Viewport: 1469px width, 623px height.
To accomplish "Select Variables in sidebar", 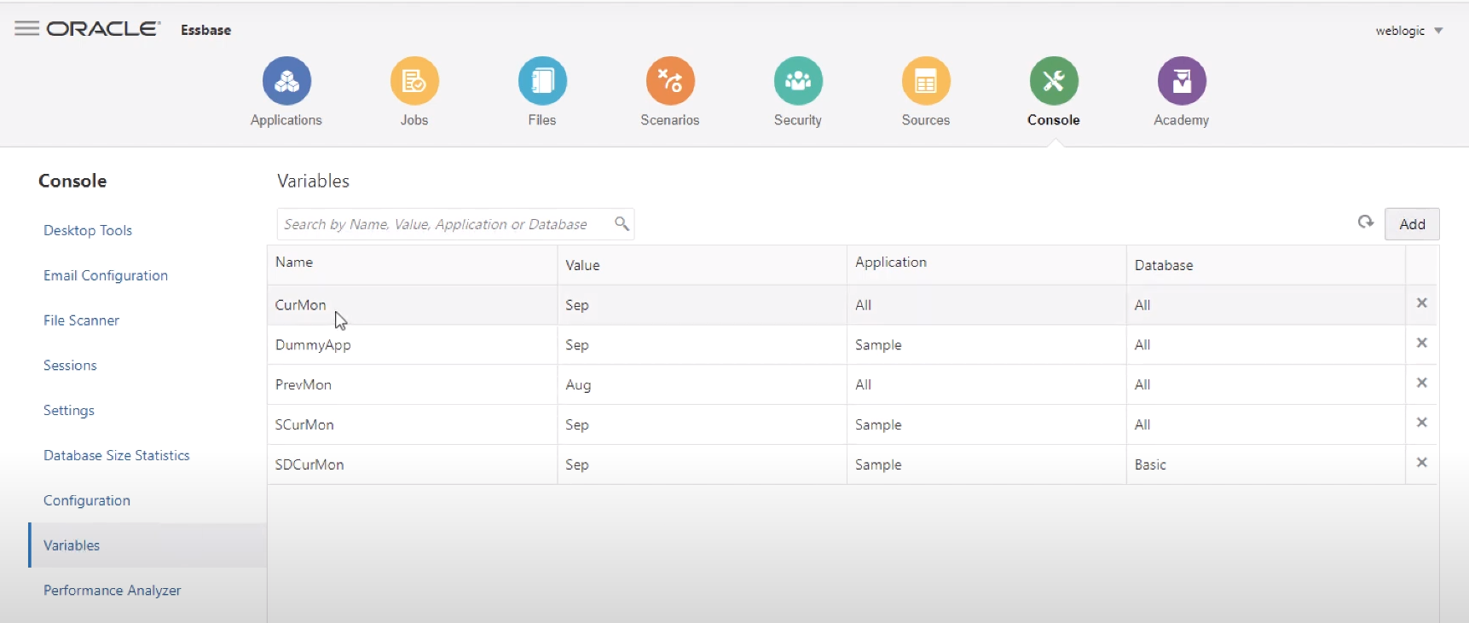I will (147, 545).
